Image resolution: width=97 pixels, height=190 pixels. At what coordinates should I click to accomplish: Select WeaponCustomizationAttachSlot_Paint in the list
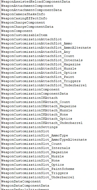(x=38, y=77)
